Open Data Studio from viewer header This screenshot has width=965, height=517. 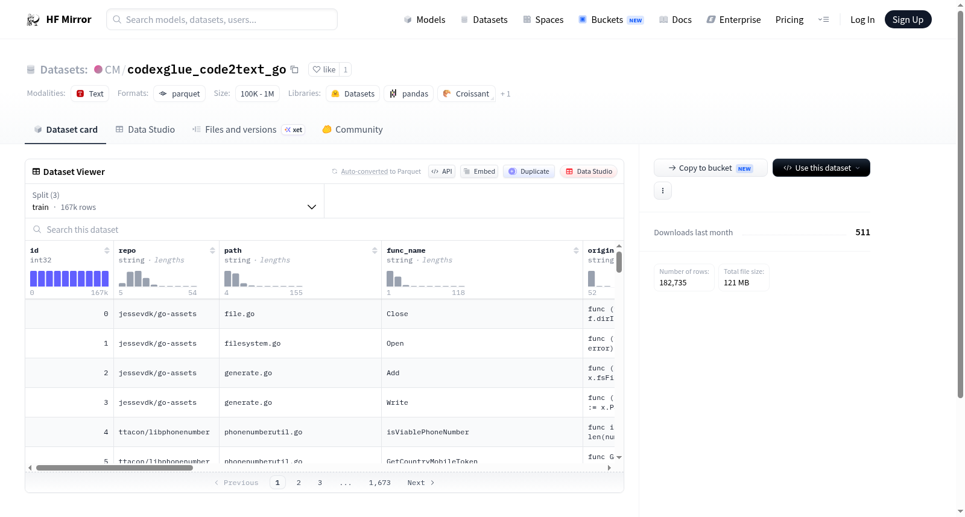tap(589, 171)
